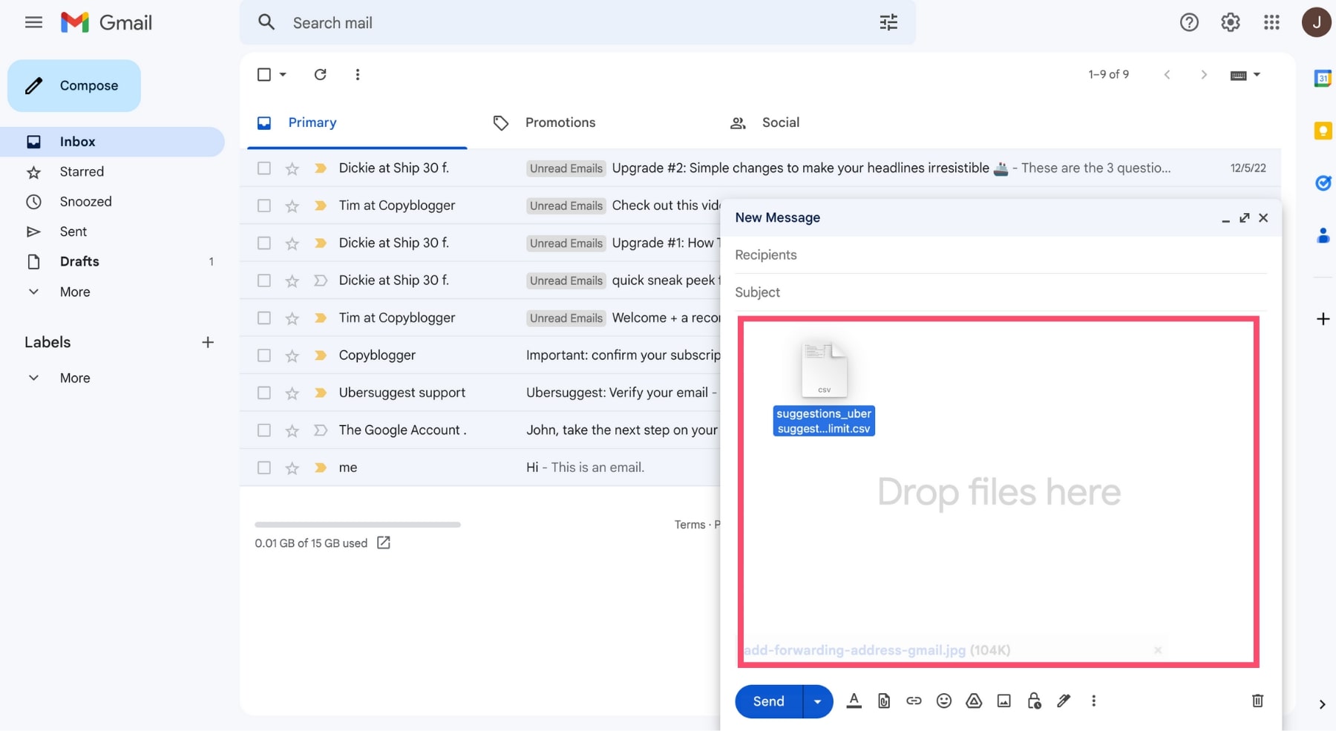Insert link in the message
The width and height of the screenshot is (1336, 731).
pos(914,701)
